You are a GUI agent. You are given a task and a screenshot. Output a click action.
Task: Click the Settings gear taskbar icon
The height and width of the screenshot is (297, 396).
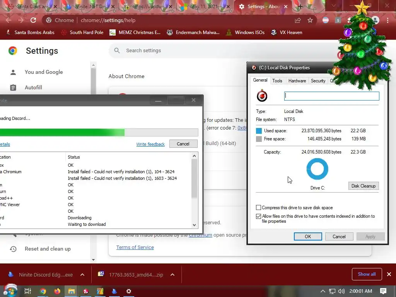(x=128, y=291)
